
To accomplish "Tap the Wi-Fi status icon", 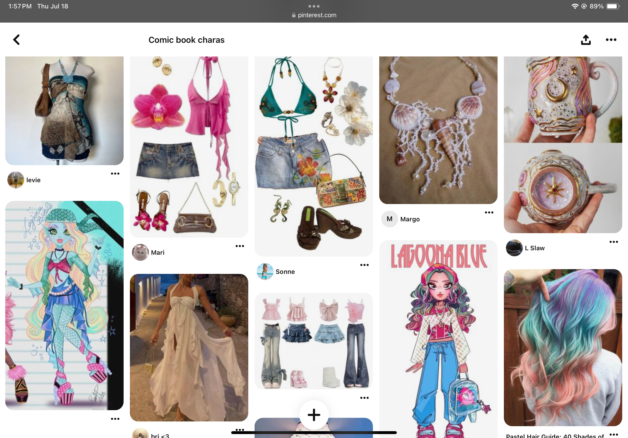I will 575,6.
